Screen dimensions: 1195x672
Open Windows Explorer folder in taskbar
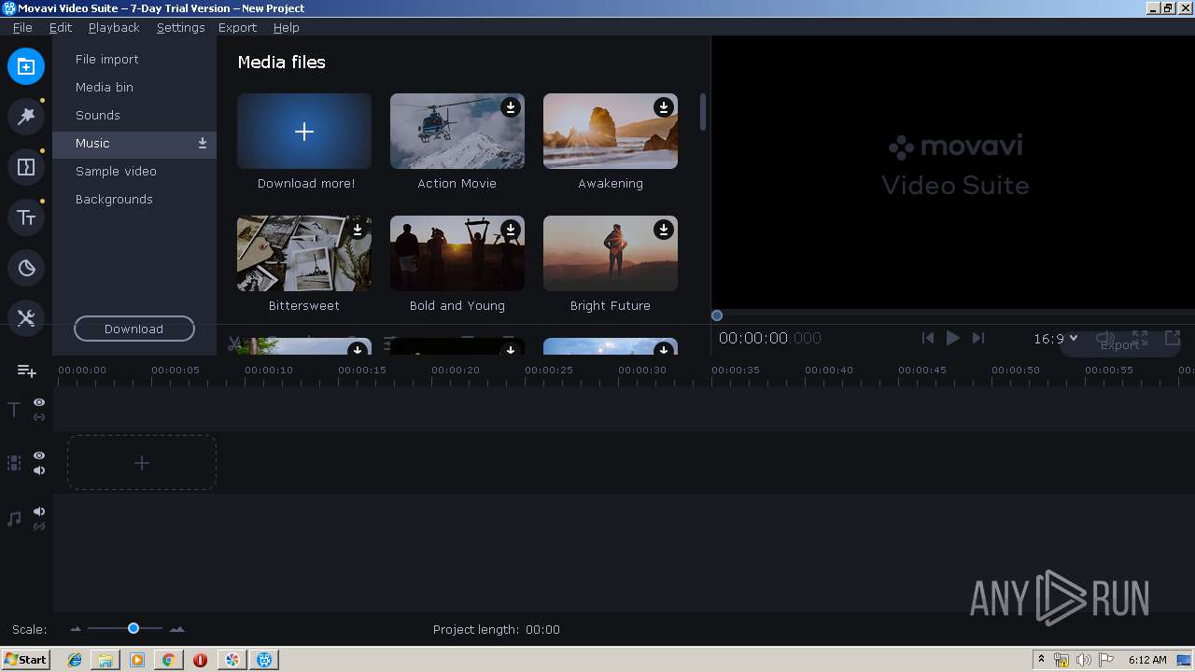105,660
